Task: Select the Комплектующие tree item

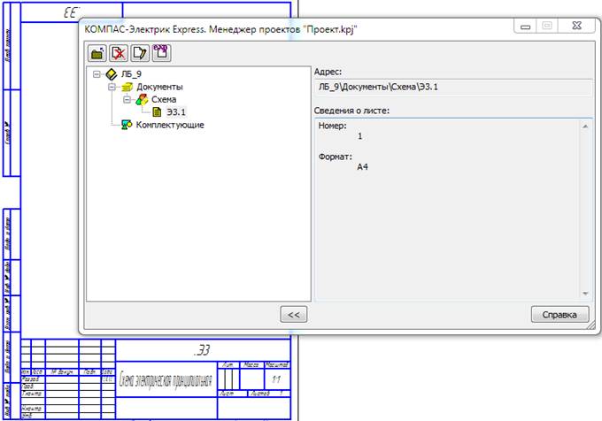Action: coord(170,125)
